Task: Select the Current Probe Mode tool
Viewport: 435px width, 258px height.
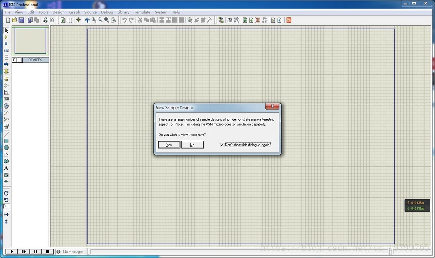Action: [x=6, y=119]
